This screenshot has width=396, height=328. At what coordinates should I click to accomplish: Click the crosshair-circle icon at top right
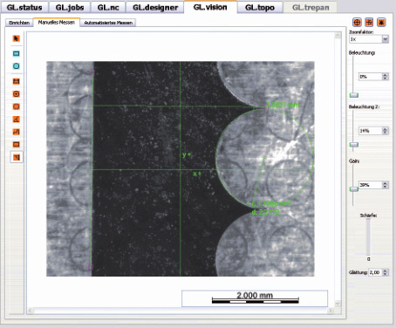click(357, 23)
